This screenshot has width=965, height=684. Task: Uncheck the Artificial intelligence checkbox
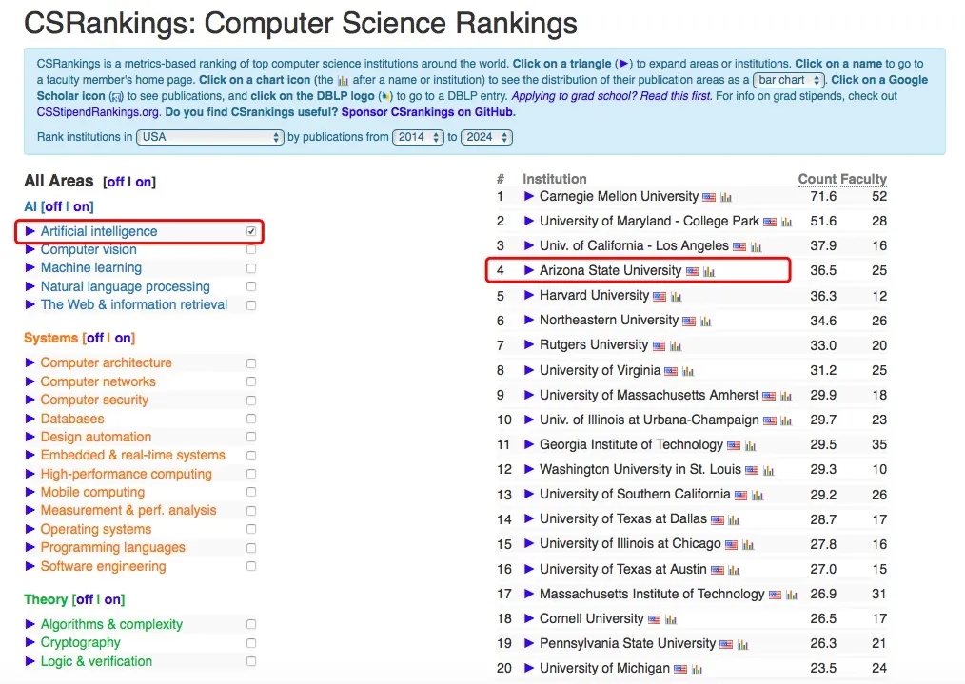click(251, 231)
